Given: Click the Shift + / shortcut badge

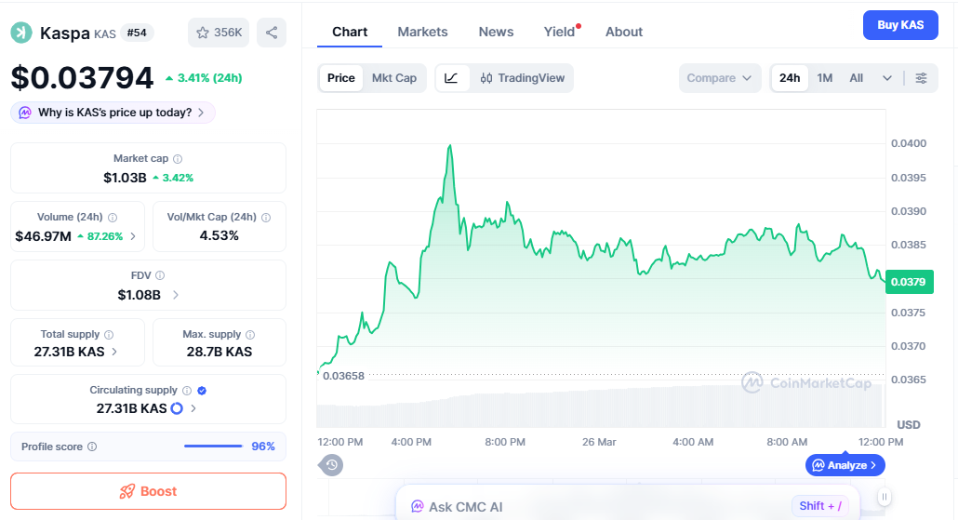Looking at the screenshot, I should [820, 506].
